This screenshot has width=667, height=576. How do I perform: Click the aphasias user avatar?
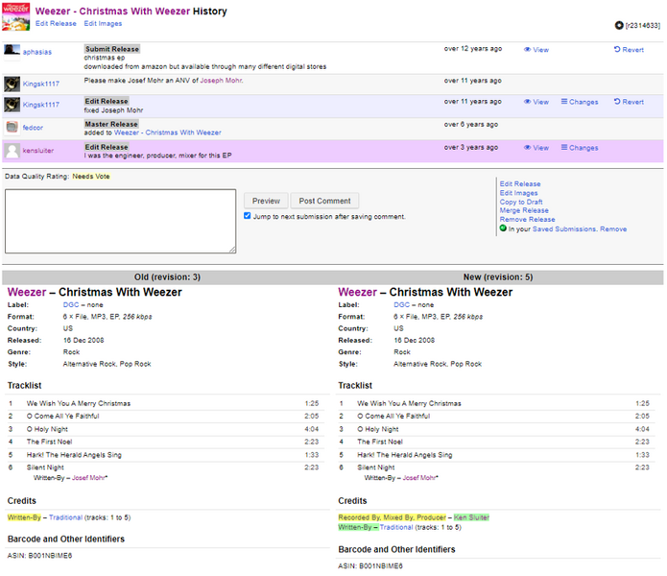[x=12, y=50]
